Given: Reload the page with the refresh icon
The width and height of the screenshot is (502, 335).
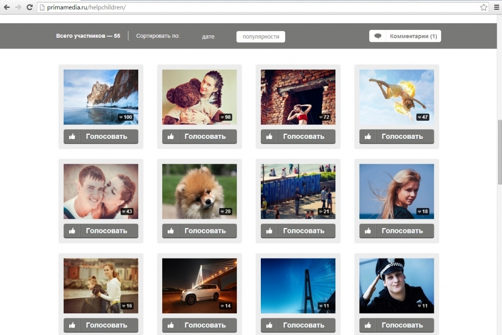Looking at the screenshot, I should click(29, 7).
